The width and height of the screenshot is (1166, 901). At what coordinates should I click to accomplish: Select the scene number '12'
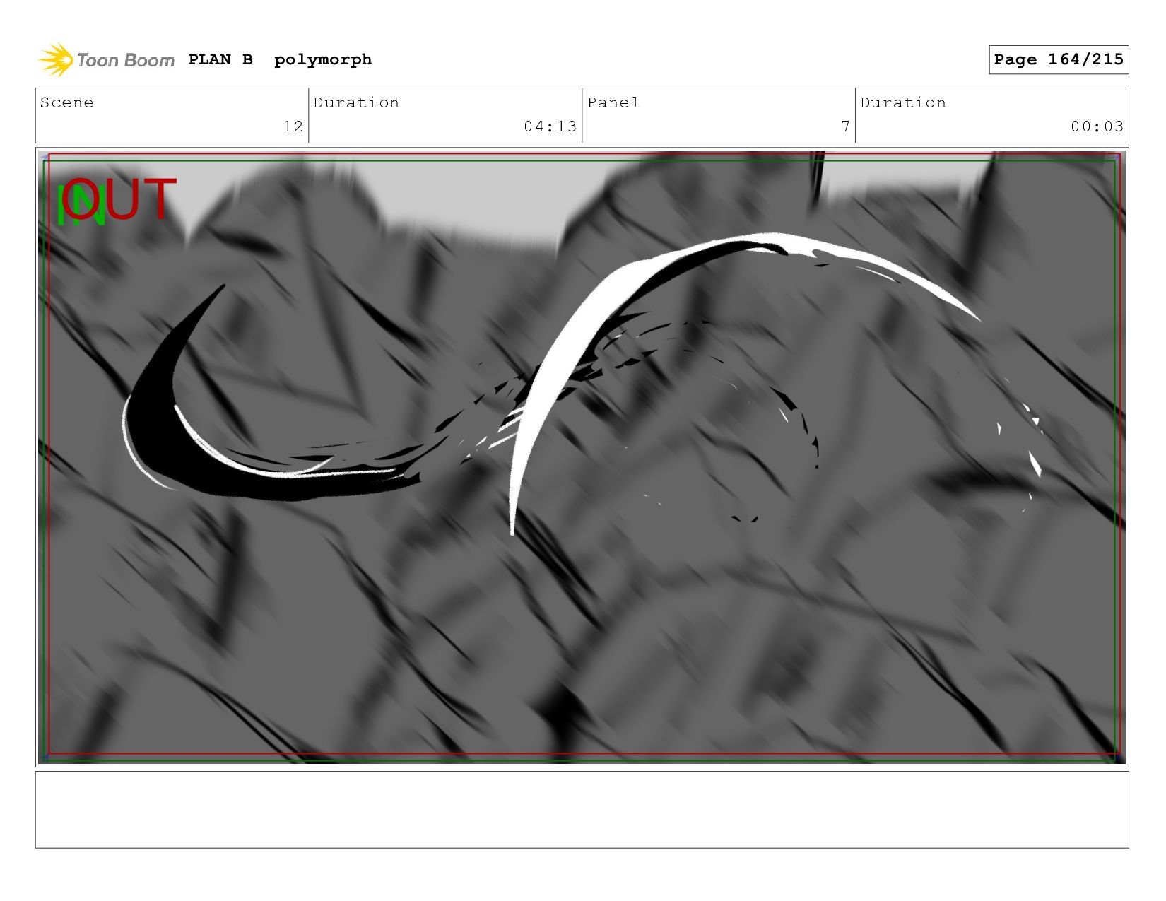(x=293, y=126)
